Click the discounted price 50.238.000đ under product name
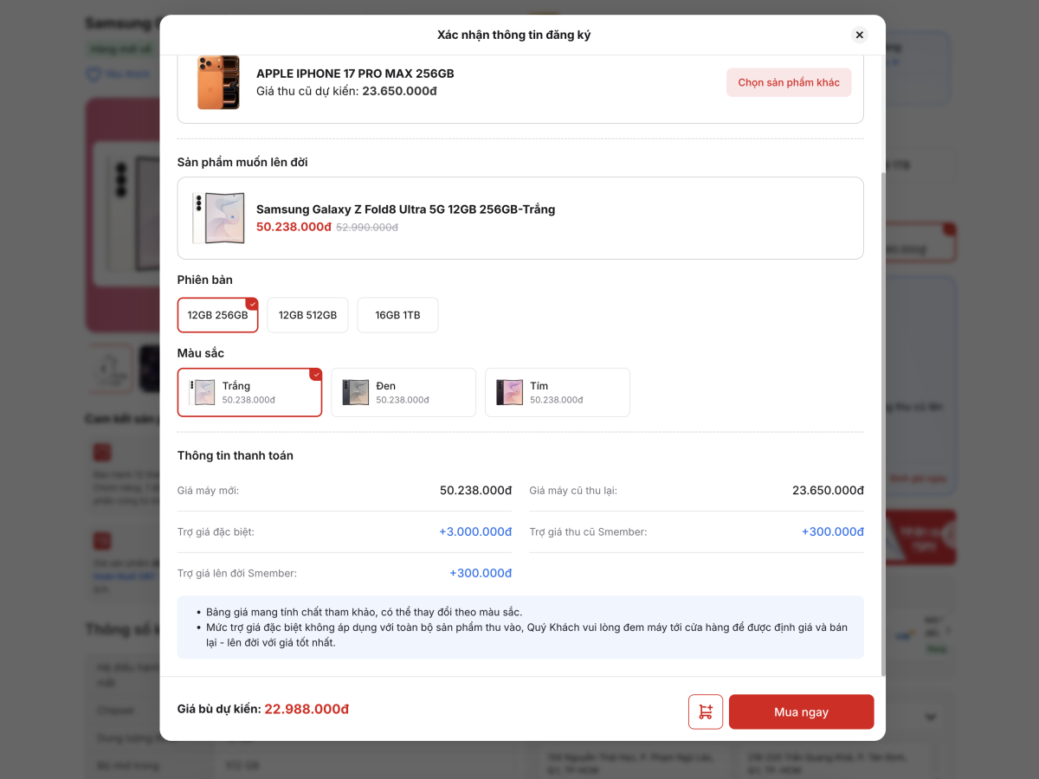1039x779 pixels. (x=294, y=227)
